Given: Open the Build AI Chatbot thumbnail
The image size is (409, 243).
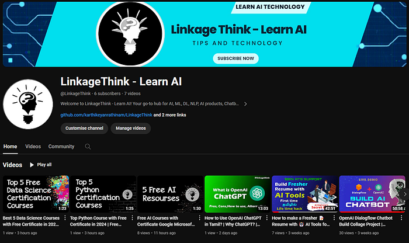Looking at the screenshot, I should pos(372,194).
